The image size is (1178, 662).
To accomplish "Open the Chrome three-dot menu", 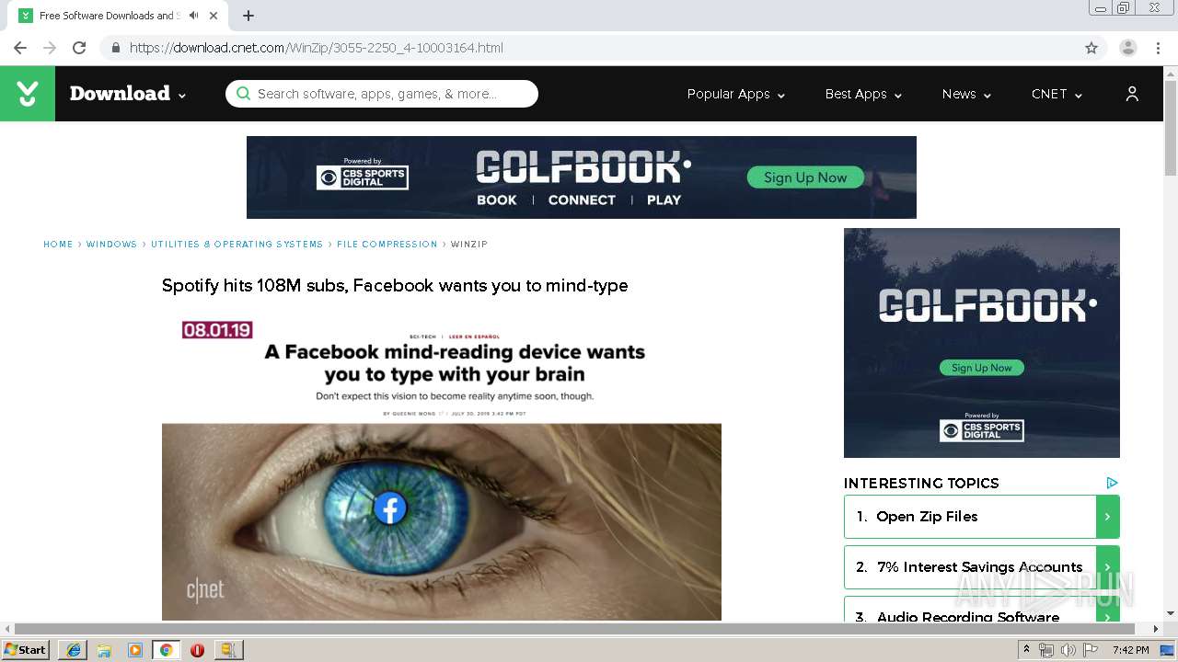I will [x=1158, y=48].
